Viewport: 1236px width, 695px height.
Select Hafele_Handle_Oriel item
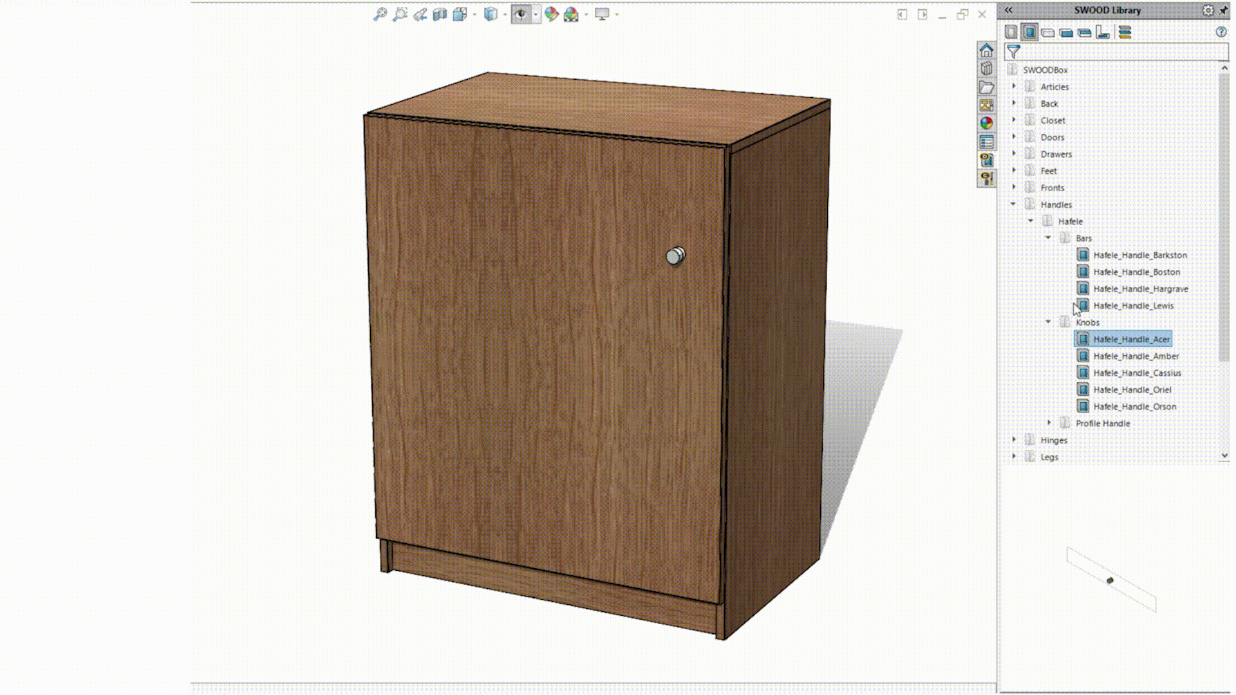1132,389
